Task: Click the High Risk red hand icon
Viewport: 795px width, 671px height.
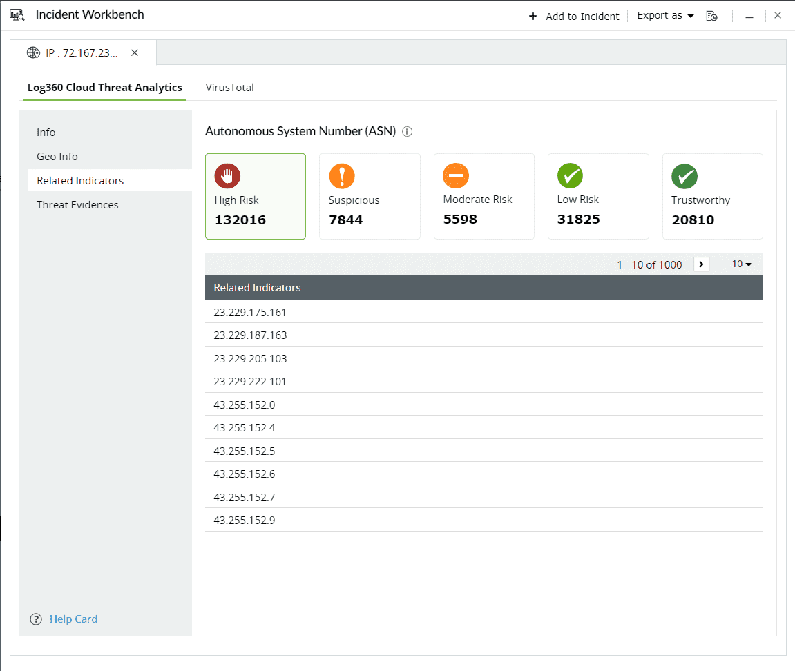Action: tap(227, 175)
